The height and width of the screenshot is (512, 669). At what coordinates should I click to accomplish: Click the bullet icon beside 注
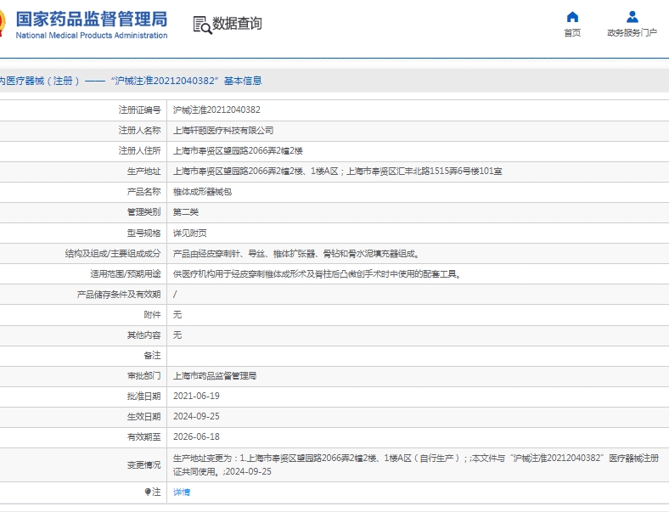tap(148, 492)
